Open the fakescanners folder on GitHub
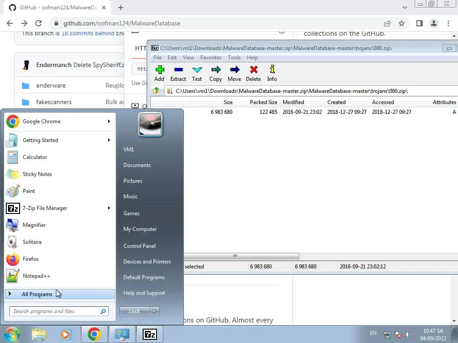The width and height of the screenshot is (458, 343). click(54, 102)
